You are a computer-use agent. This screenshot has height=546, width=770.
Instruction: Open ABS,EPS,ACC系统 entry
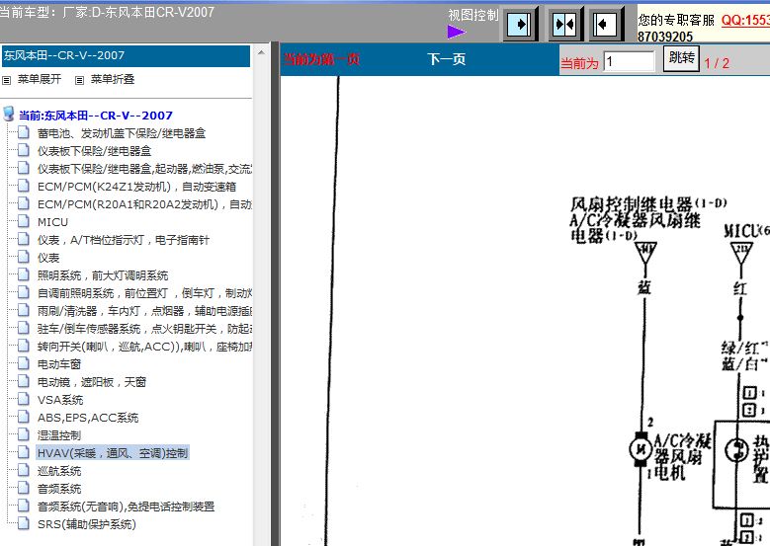[88, 418]
